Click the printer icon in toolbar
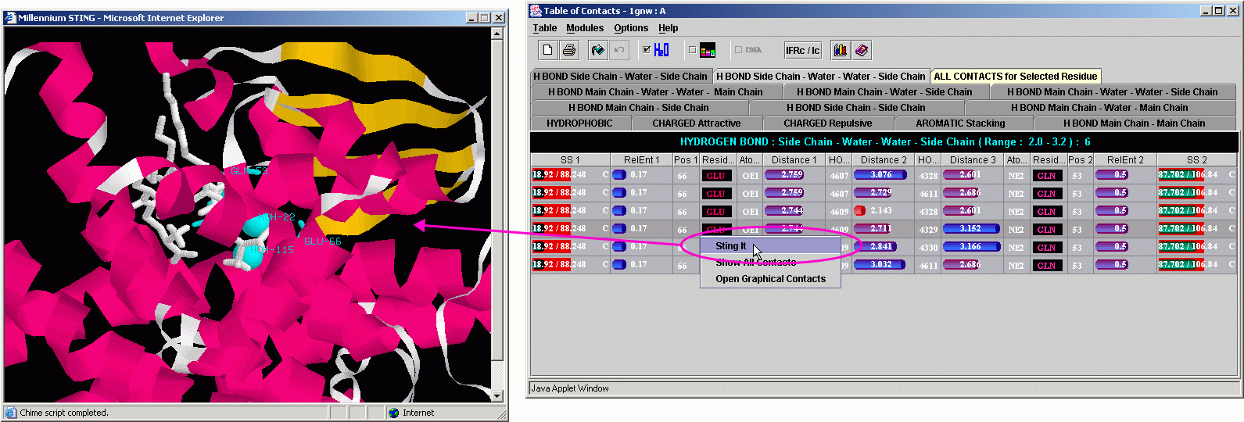Screen dimensions: 1244x422 [x=569, y=51]
